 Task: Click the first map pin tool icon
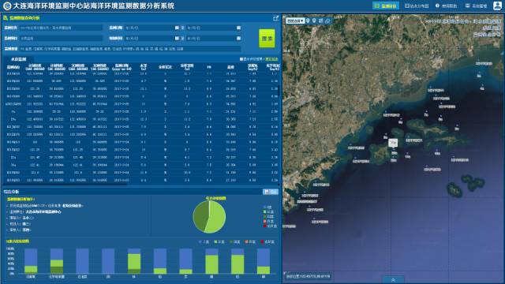pyautogui.click(x=308, y=21)
